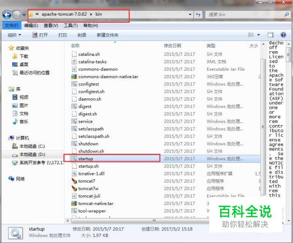Click the magnifier icon in search box
The image size is (293, 243).
(287, 14)
